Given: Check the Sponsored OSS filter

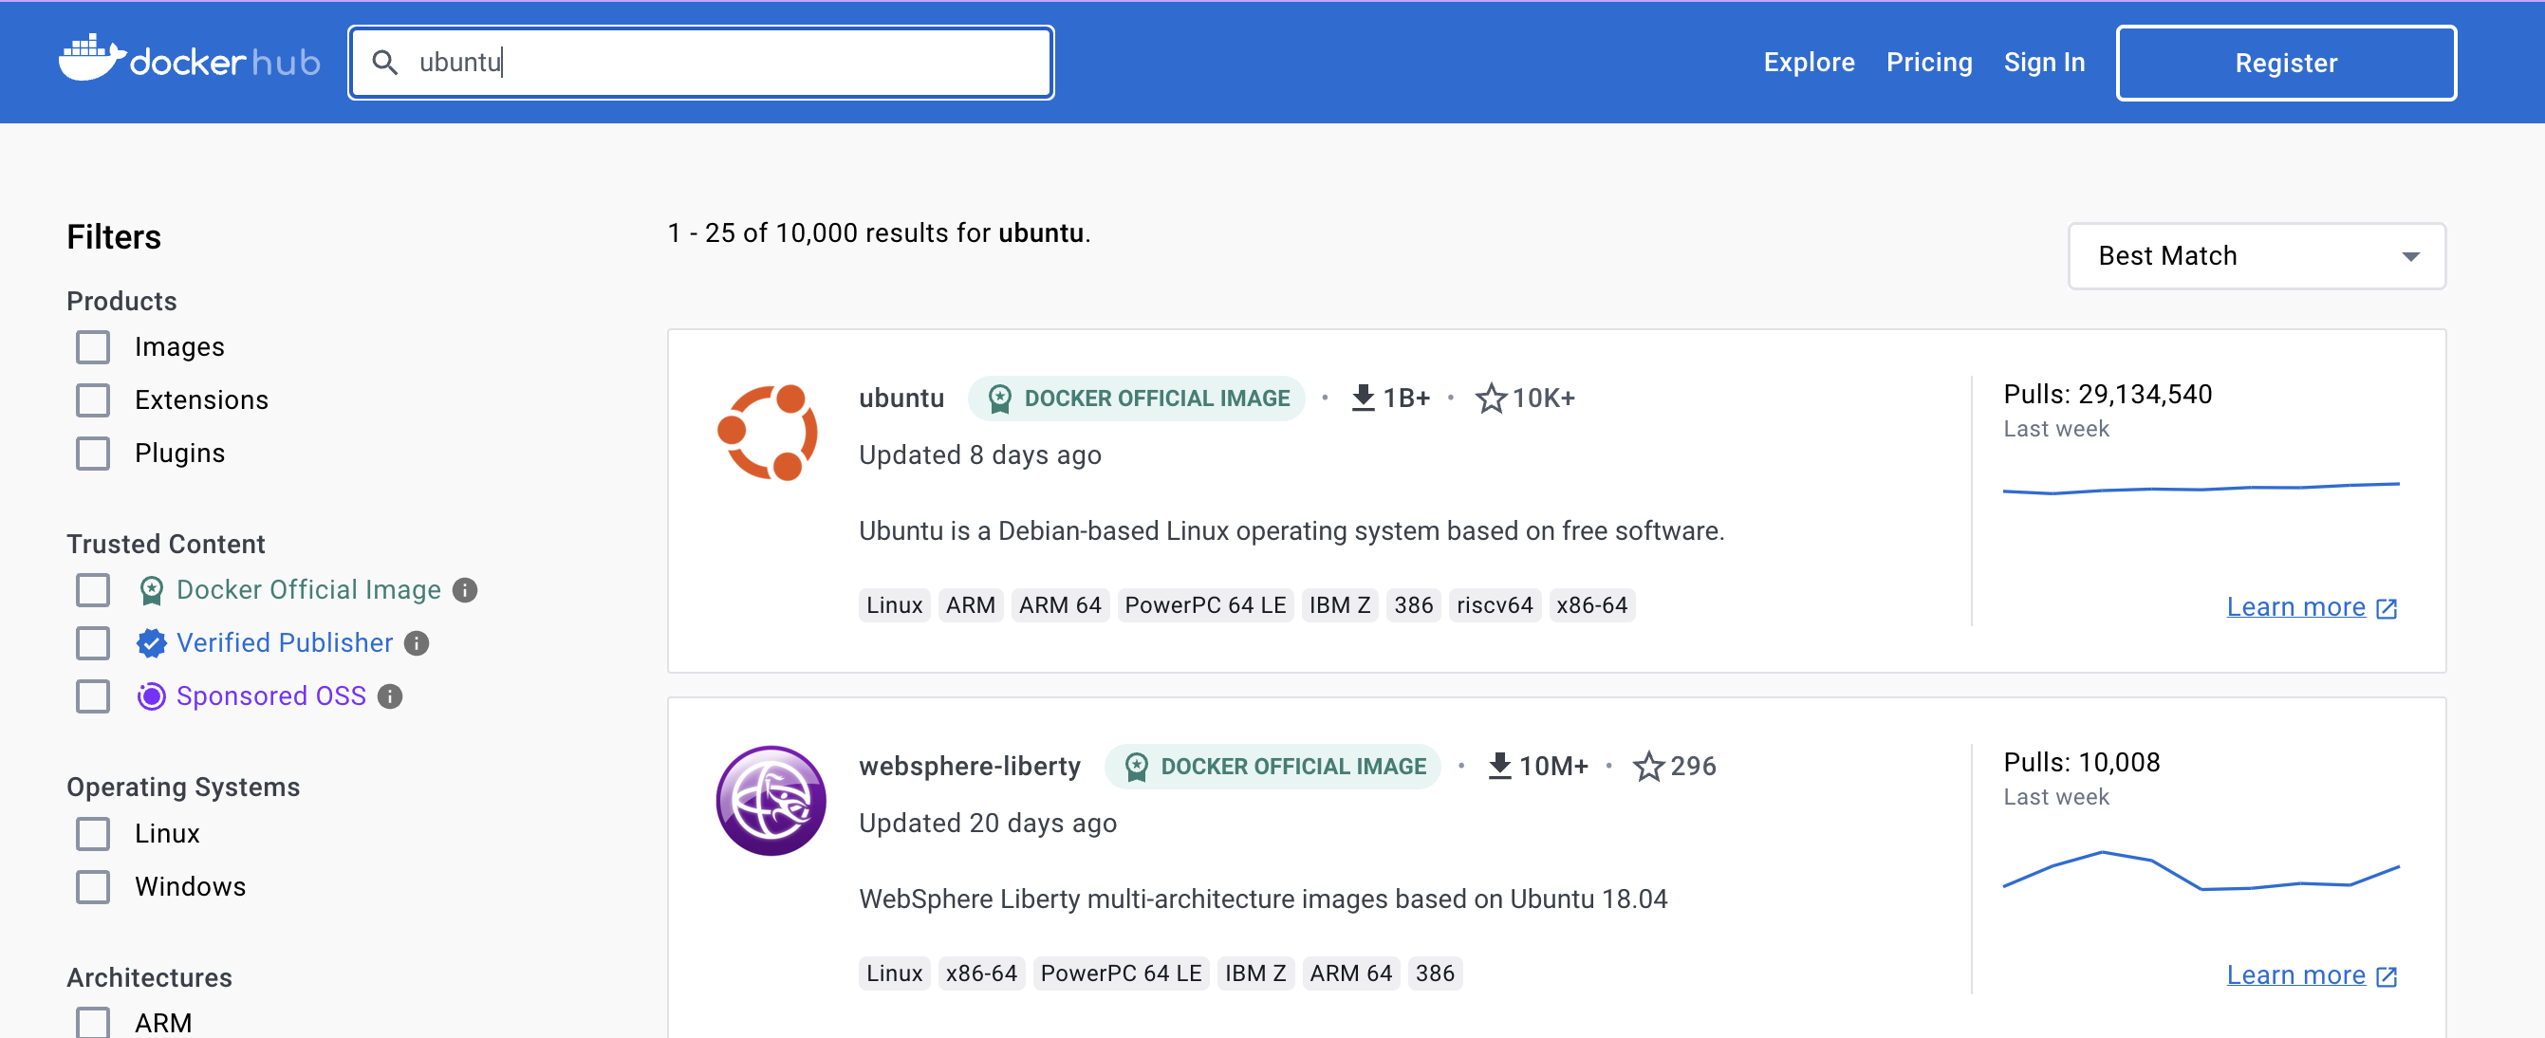Looking at the screenshot, I should click(92, 696).
